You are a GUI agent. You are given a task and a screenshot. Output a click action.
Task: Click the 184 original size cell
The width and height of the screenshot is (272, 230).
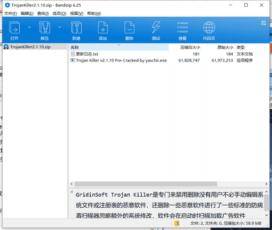pos(229,54)
